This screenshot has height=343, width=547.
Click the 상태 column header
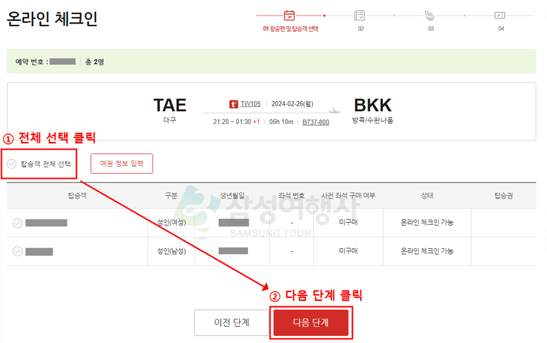point(427,196)
